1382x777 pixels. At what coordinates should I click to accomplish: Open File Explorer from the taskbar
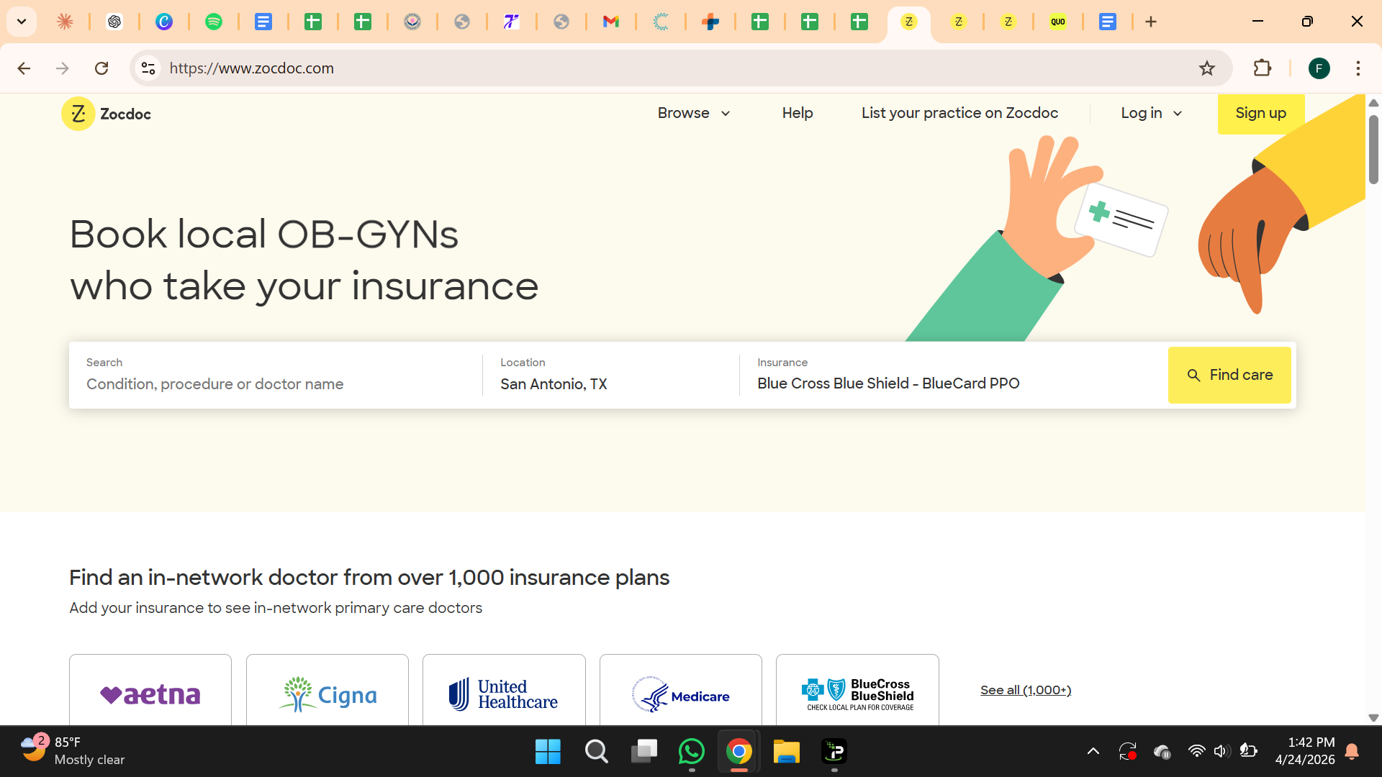click(787, 752)
